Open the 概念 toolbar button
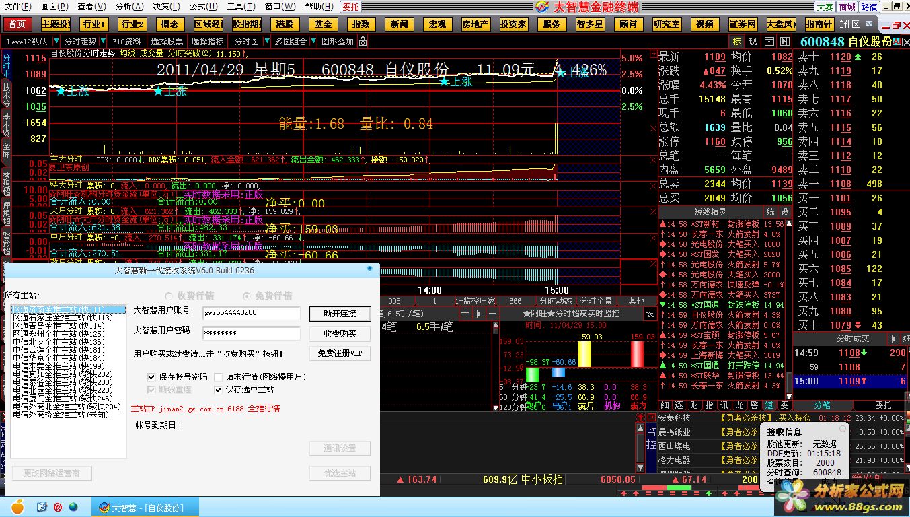Viewport: 910px width, 517px height. click(170, 24)
